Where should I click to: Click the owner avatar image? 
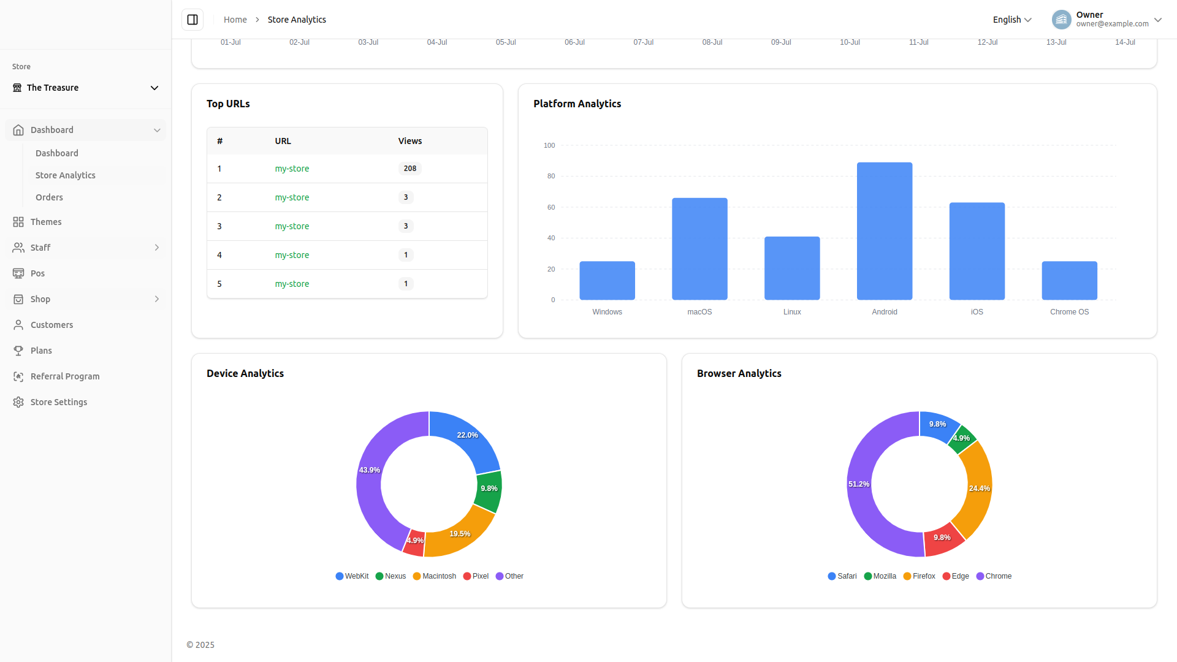click(x=1061, y=20)
